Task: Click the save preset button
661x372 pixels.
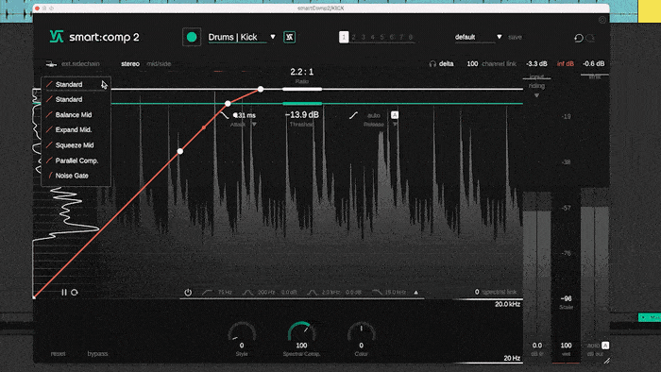Action: [x=515, y=37]
